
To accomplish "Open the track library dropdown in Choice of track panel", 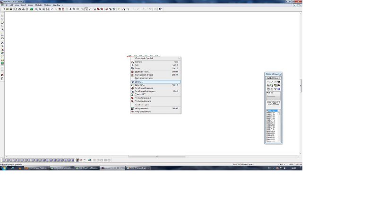I will coord(274,78).
